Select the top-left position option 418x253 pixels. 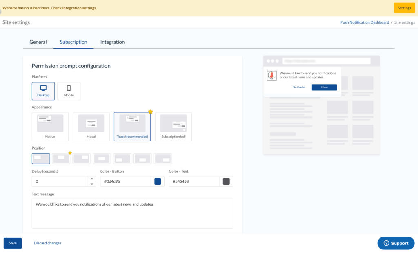[x=41, y=159]
